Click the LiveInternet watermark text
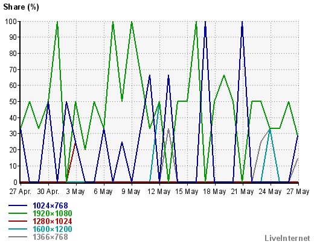Screen dimensions: 314x244 [x=287, y=239]
